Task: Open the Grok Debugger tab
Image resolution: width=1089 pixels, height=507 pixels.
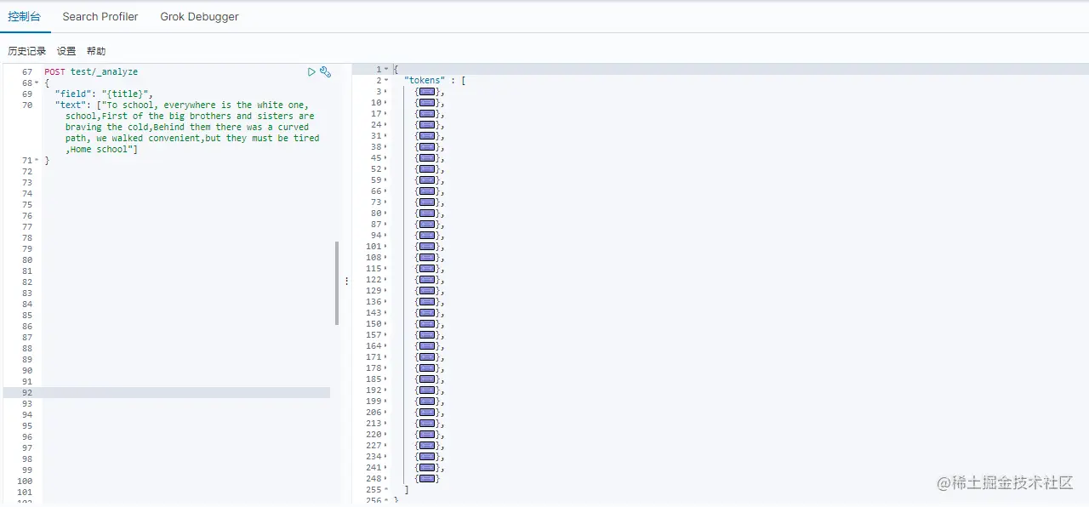Action: point(199,16)
